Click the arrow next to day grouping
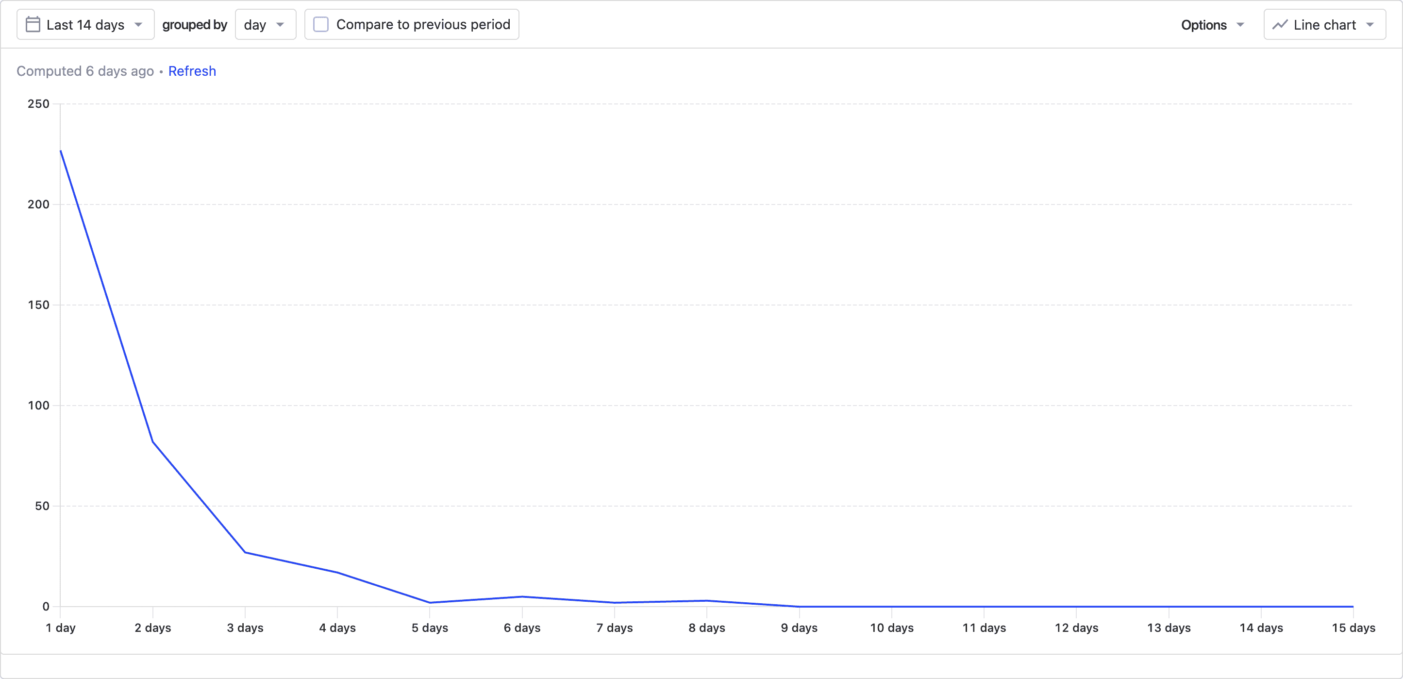The image size is (1403, 679). pos(280,24)
